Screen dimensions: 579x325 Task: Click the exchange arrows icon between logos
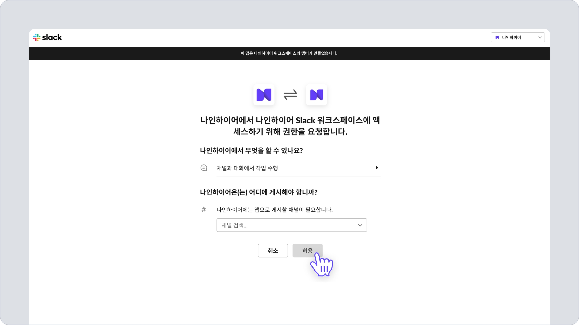coord(290,95)
